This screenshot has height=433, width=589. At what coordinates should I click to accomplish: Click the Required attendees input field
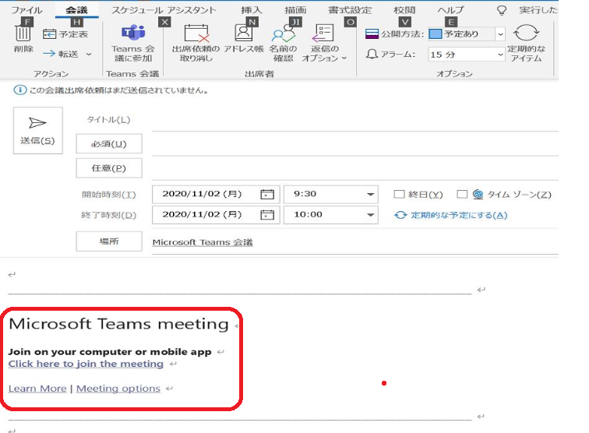click(x=355, y=144)
